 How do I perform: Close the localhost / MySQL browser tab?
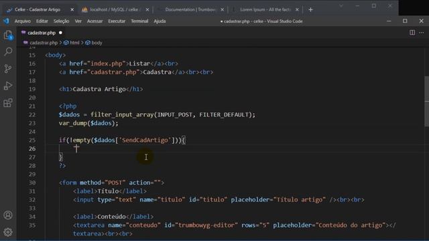147,9
